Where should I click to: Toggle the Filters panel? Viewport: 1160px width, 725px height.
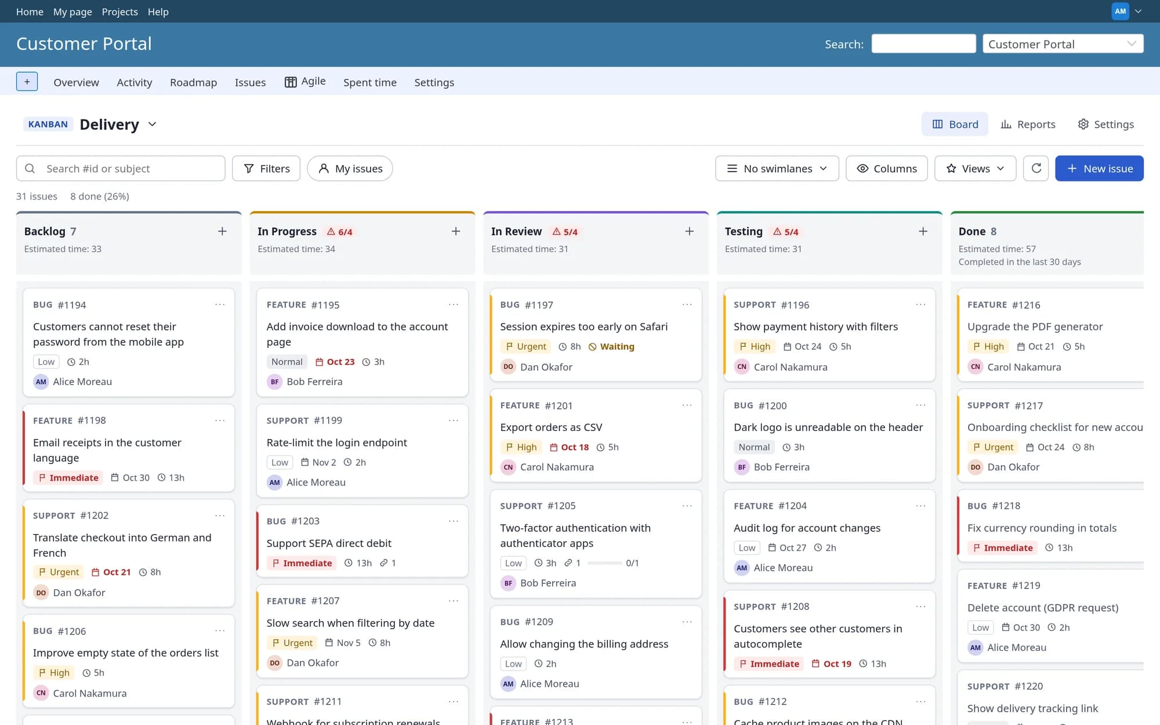tap(266, 168)
